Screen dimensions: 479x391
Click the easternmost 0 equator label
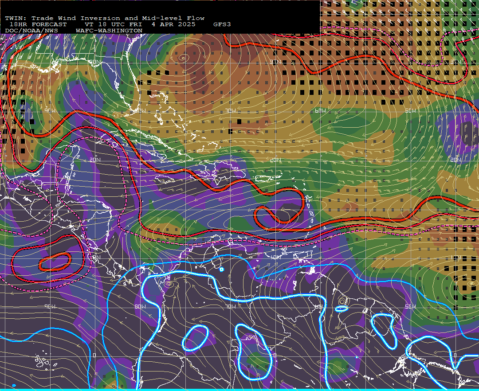coord(455,355)
